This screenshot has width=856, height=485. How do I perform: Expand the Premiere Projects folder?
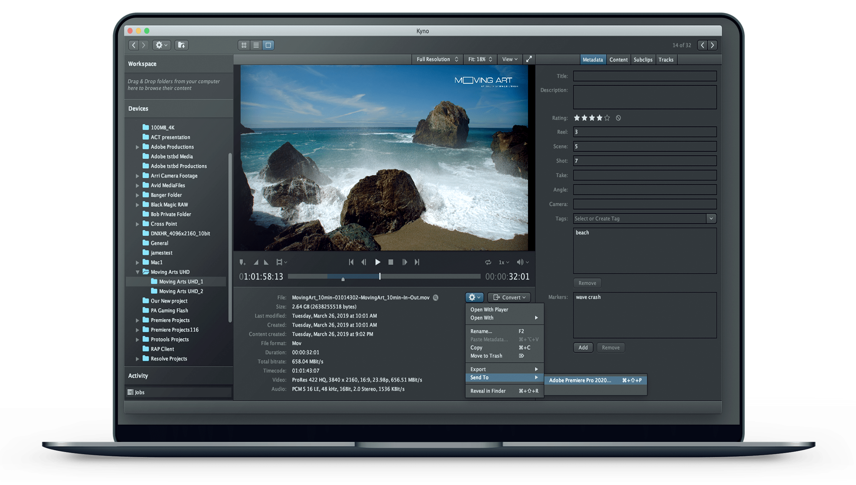pyautogui.click(x=137, y=320)
